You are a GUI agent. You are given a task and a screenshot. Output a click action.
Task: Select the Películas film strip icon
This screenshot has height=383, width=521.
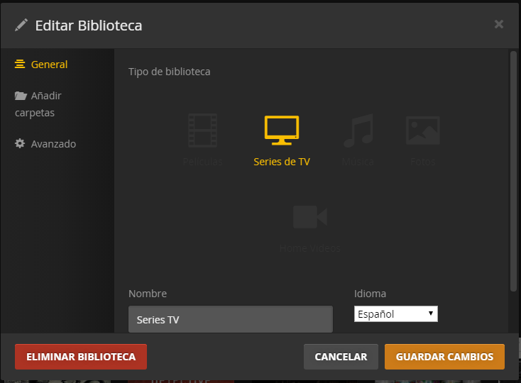point(202,130)
